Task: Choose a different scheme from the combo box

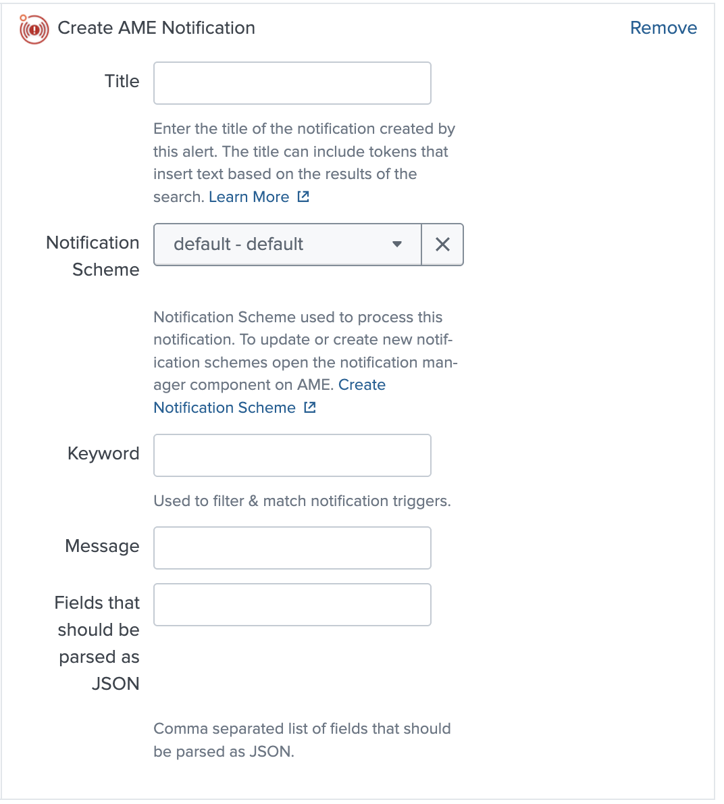Action: point(284,245)
